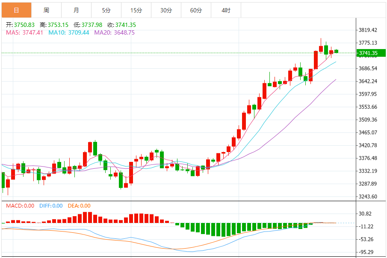The image size is (387, 258).
Task: Click the MA5: 3747.41 indicator label
Action: pyautogui.click(x=24, y=32)
